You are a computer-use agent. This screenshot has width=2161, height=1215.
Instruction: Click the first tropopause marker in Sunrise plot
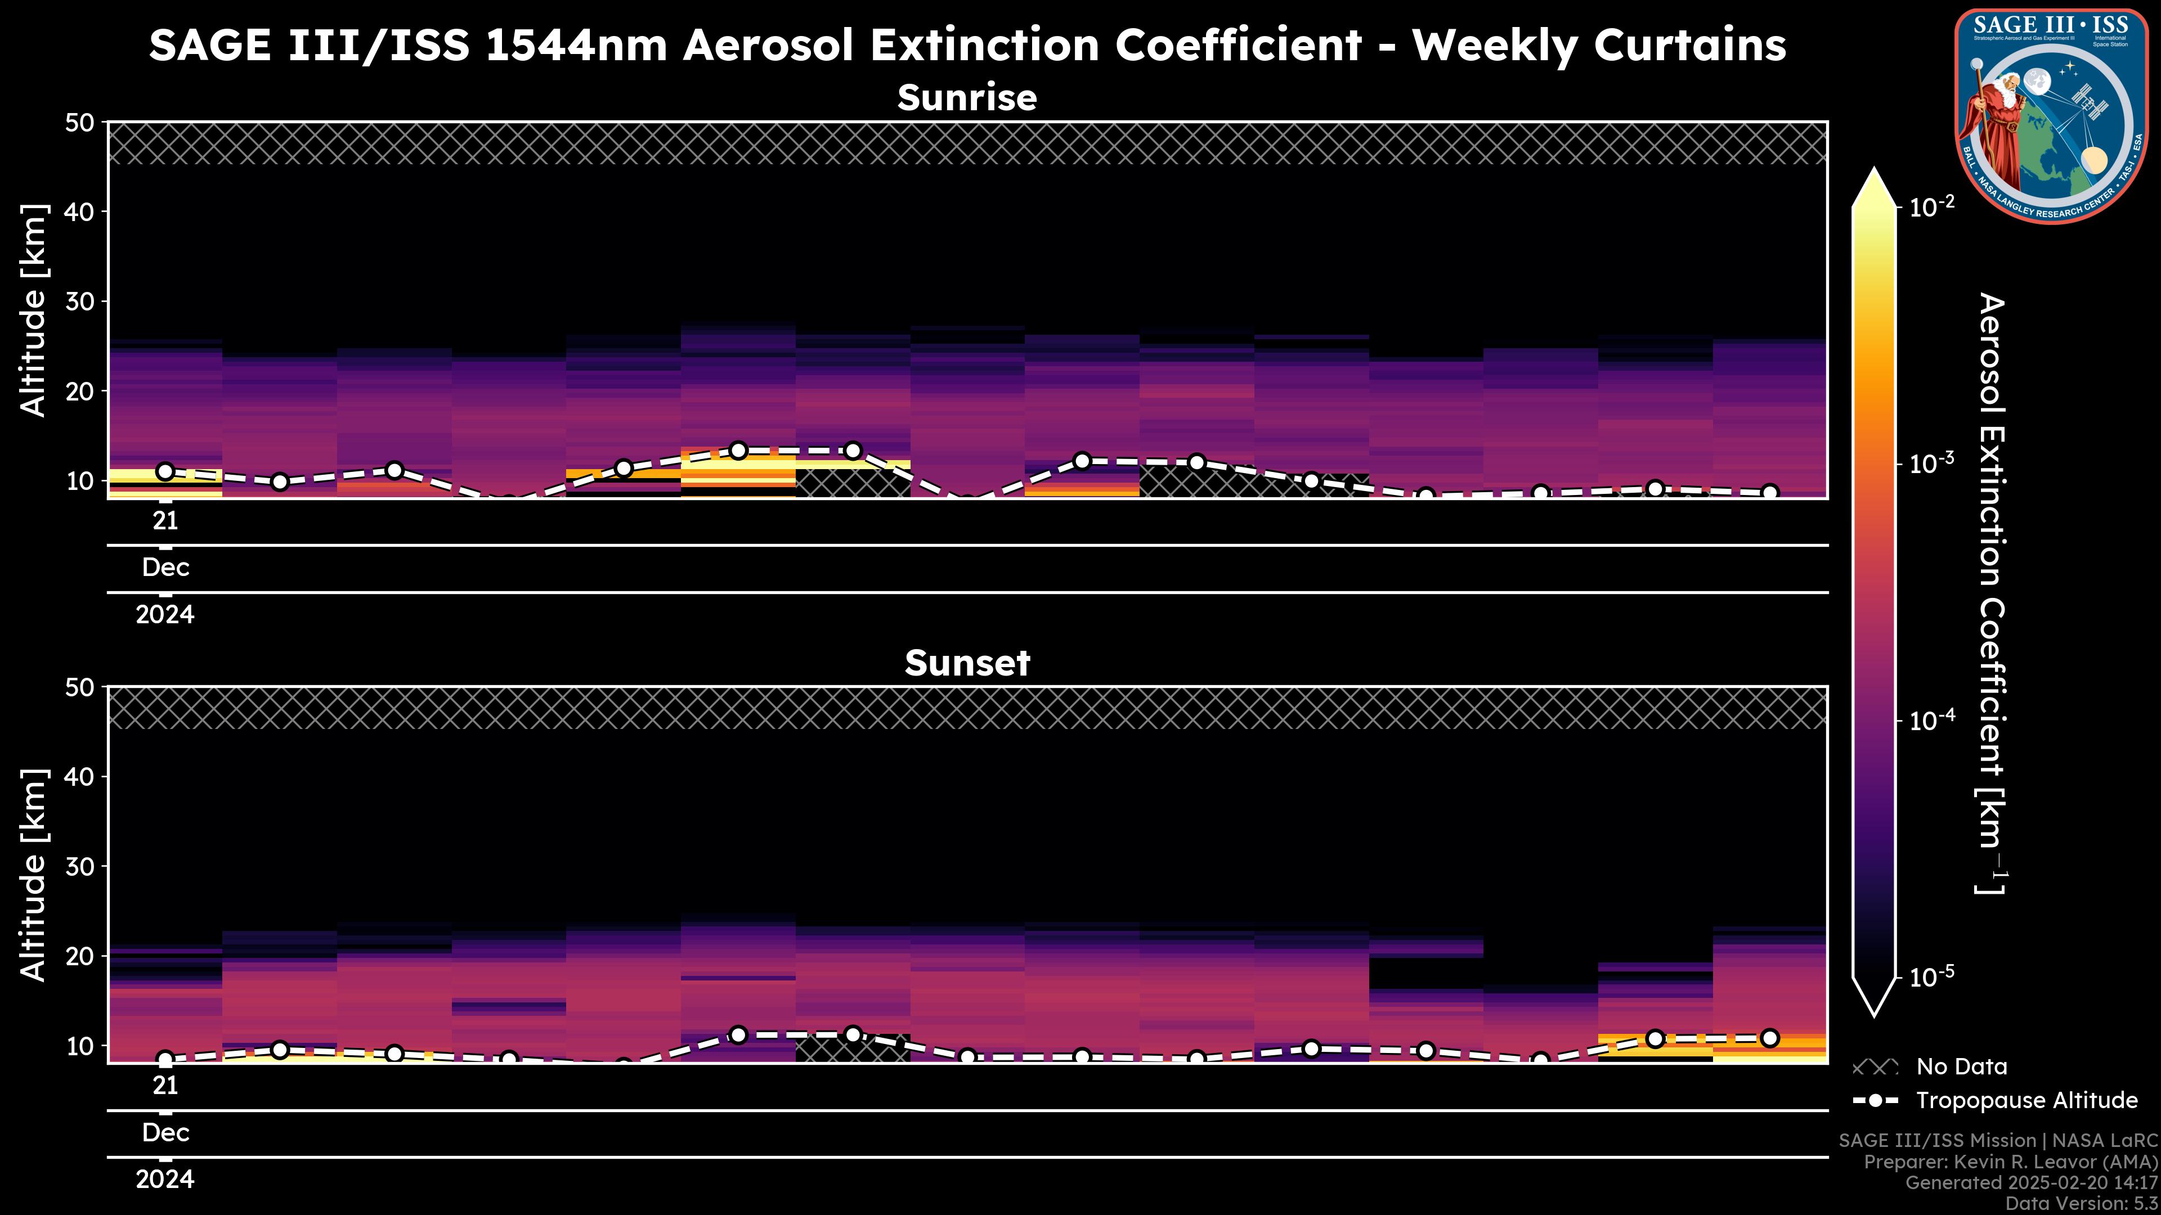pos(165,471)
